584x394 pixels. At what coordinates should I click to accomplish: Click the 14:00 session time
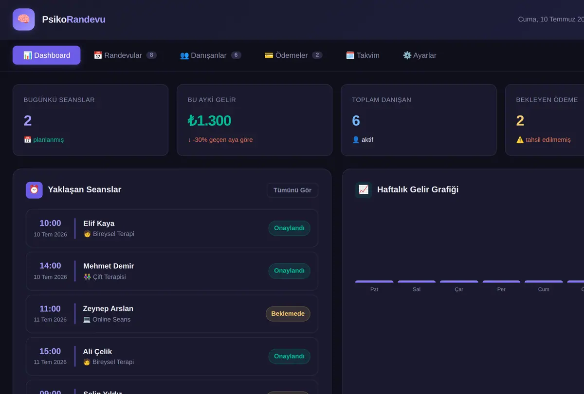coord(50,266)
